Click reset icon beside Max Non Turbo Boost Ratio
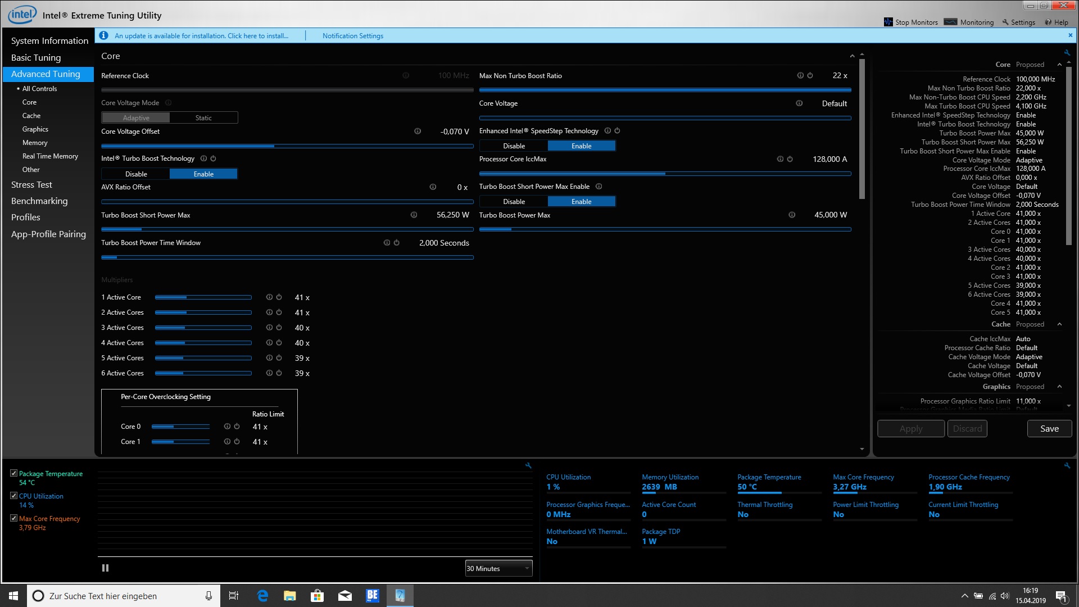The height and width of the screenshot is (607, 1079). (x=810, y=75)
